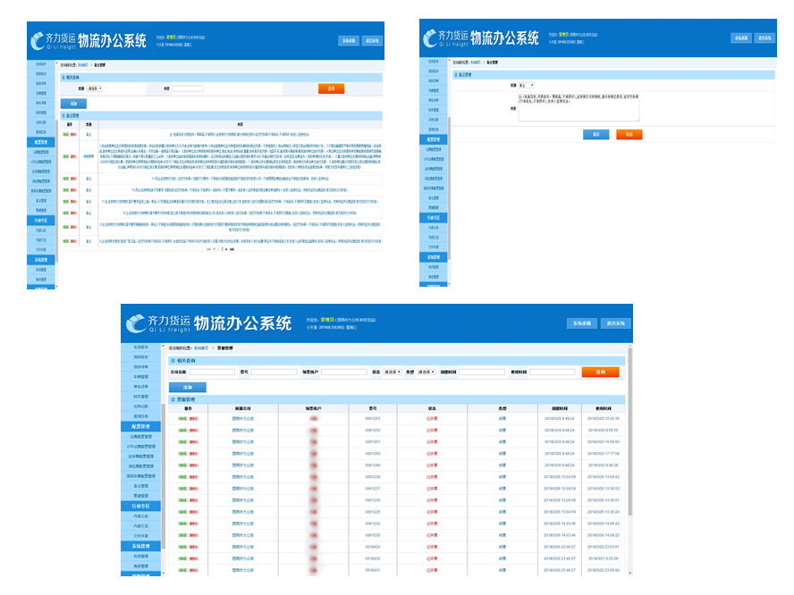Expand the 类型 dropdown in top-left window
The width and height of the screenshot is (794, 595).
pos(94,88)
